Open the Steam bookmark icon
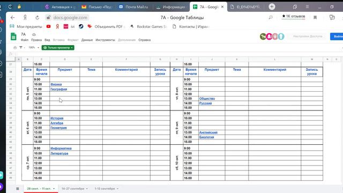 pos(81,26)
